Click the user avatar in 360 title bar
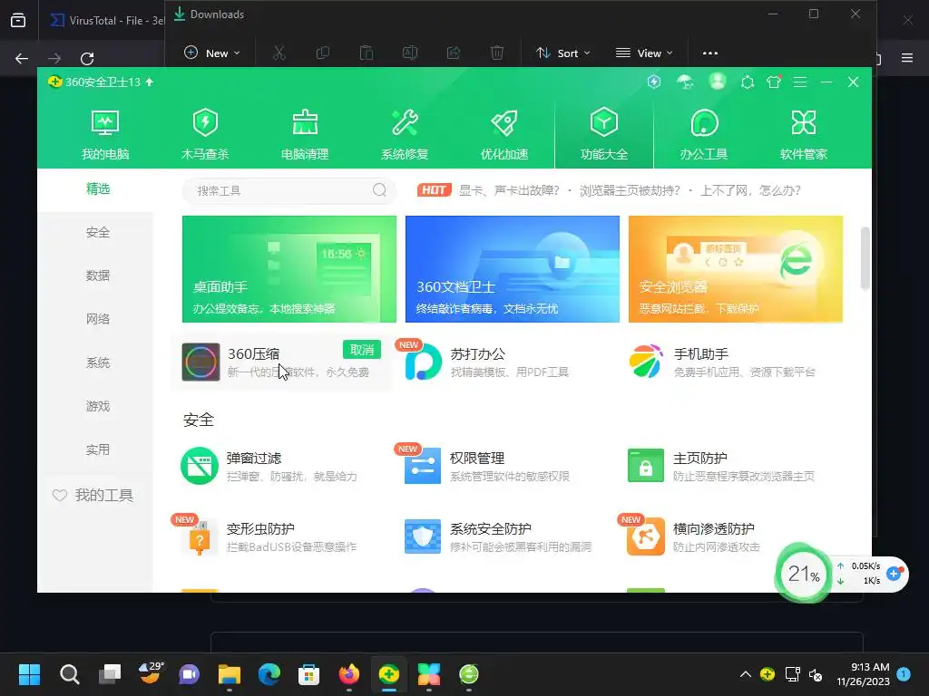929x696 pixels. (718, 81)
